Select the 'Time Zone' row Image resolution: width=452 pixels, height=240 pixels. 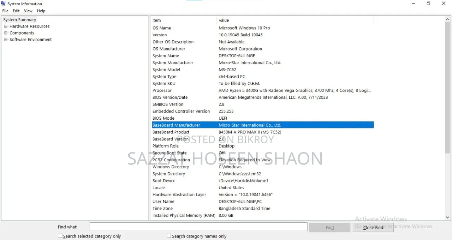point(263,208)
